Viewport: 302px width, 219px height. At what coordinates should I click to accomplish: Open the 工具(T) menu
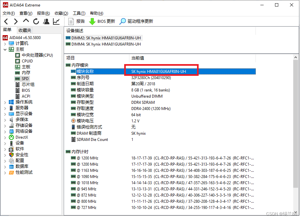[79, 13]
